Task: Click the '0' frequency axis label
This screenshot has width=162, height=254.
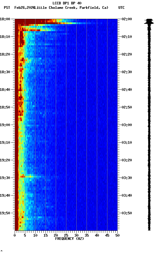Action: pyautogui.click(x=15, y=235)
